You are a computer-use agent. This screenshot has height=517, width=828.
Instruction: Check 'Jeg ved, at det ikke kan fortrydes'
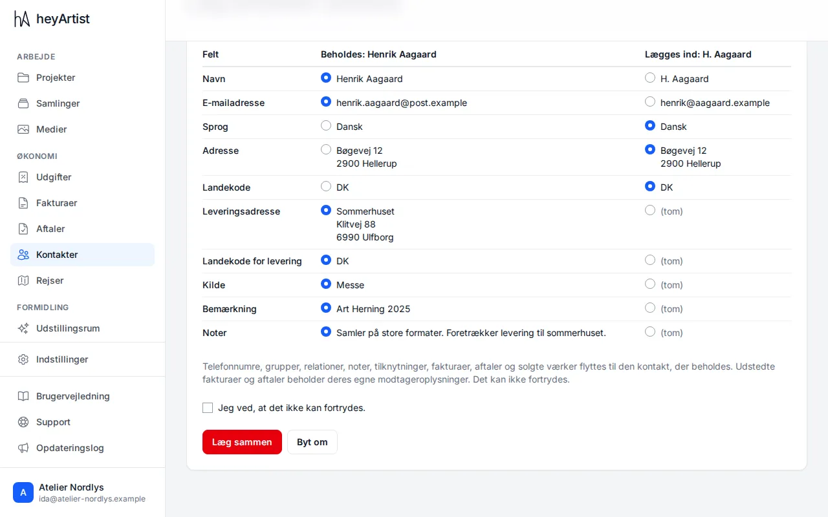[208, 408]
